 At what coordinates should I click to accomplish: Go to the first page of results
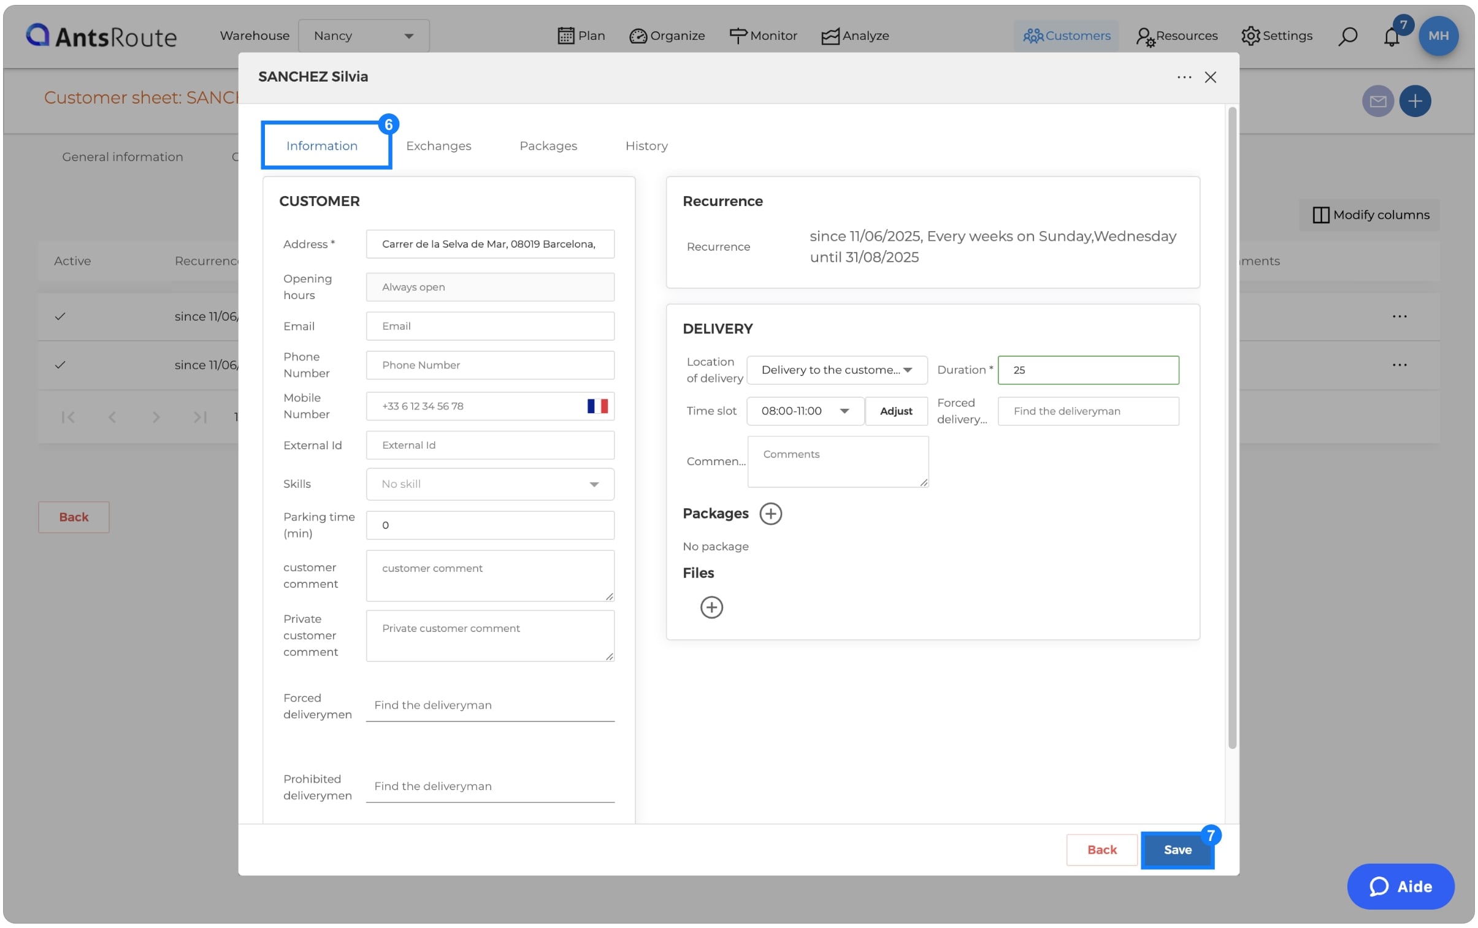[68, 417]
